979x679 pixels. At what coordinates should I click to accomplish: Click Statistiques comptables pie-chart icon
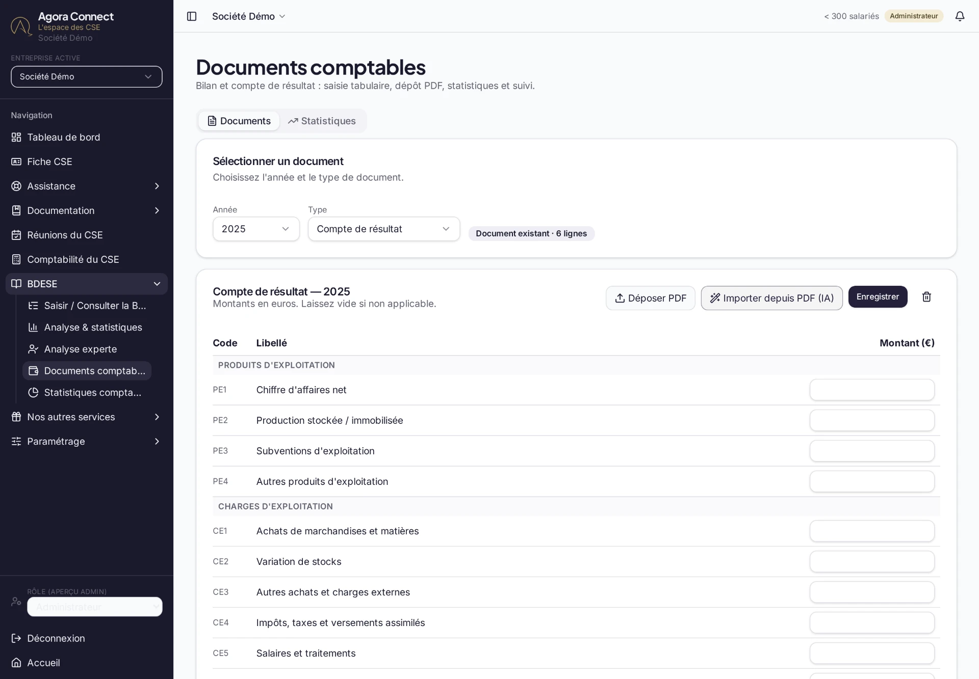33,393
